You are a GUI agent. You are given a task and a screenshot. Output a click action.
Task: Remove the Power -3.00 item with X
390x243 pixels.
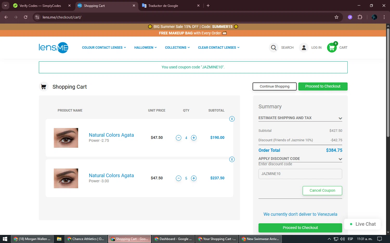[232, 159]
